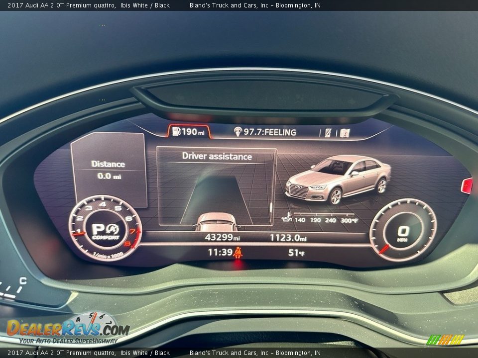Image resolution: width=478 pixels, height=358 pixels.
Task: Select the 0.0 mi distance value
Action: point(109,176)
